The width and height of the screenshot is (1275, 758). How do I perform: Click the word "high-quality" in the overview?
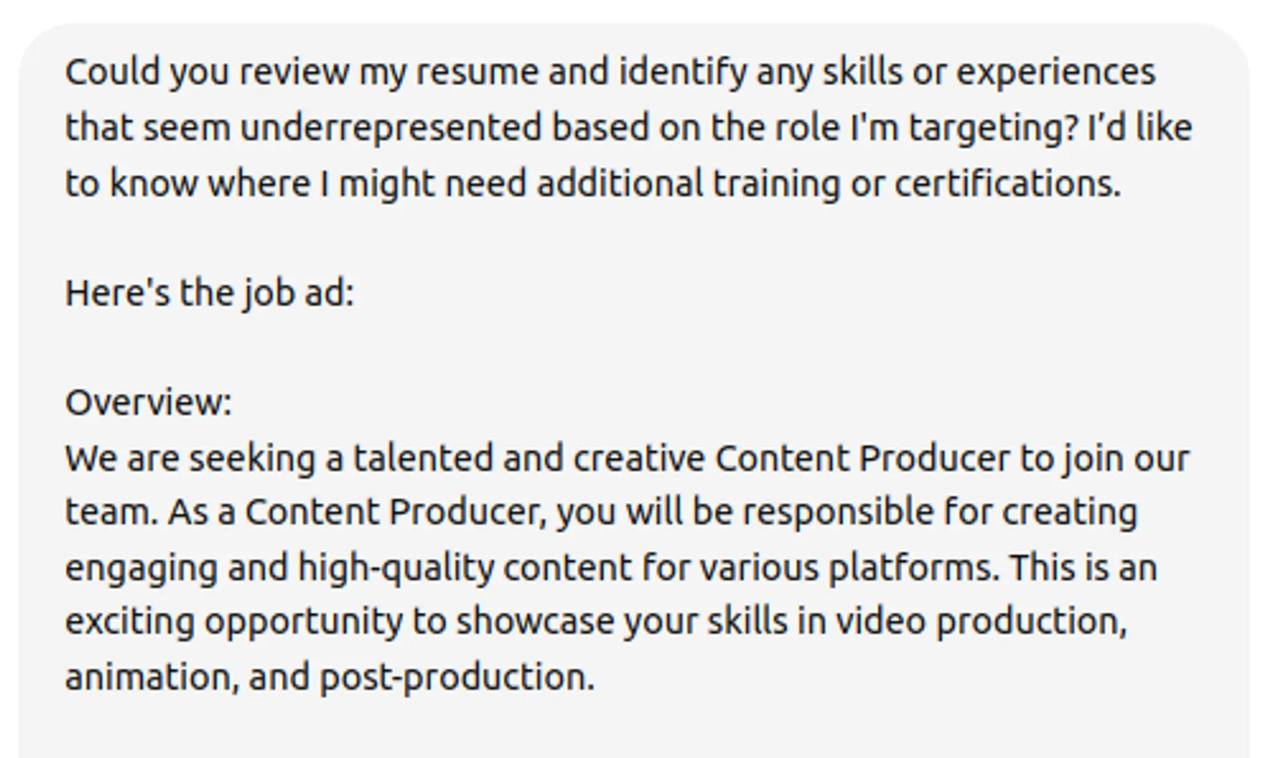(396, 568)
